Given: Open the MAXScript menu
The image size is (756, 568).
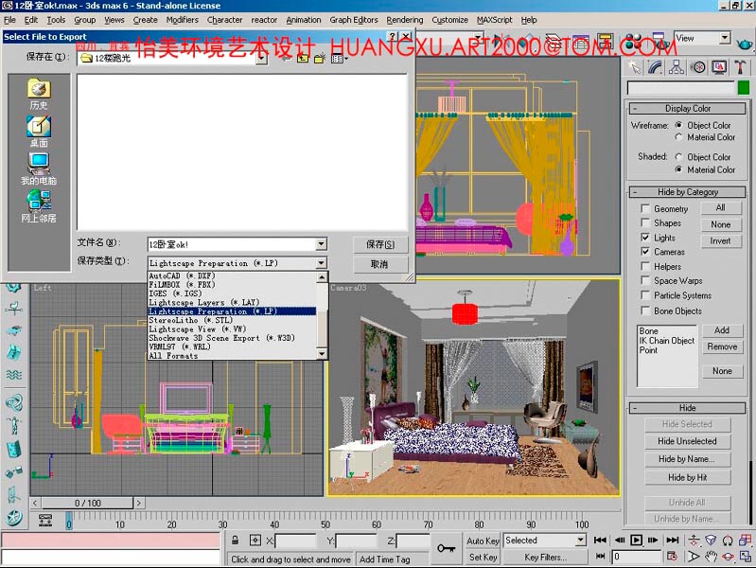Looking at the screenshot, I should point(494,20).
